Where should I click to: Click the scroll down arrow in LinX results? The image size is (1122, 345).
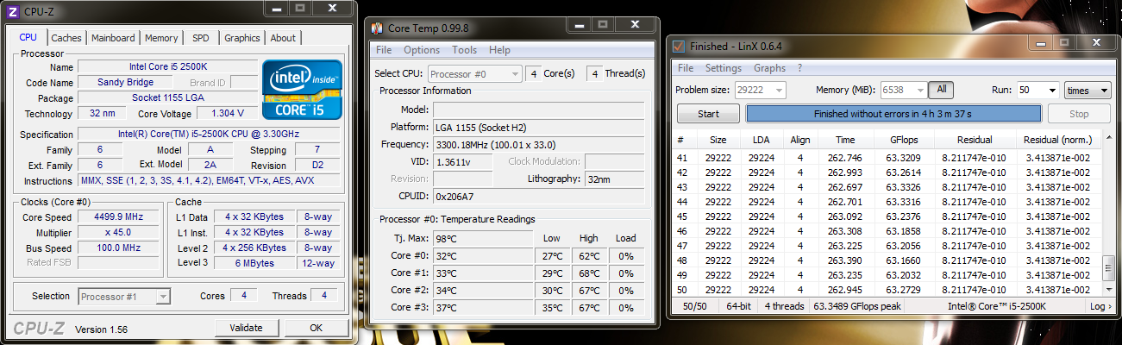(x=1108, y=291)
